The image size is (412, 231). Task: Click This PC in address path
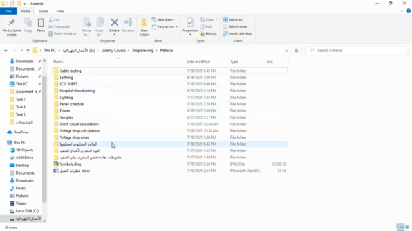[50, 51]
